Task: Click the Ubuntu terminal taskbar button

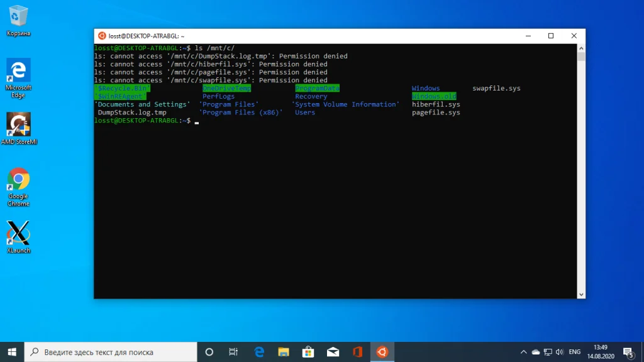Action: [x=382, y=352]
